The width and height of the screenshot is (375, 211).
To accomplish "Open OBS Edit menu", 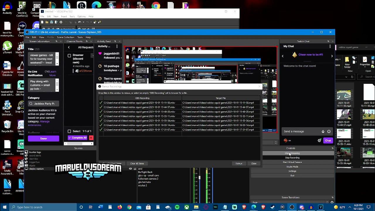I will coord(34,37).
